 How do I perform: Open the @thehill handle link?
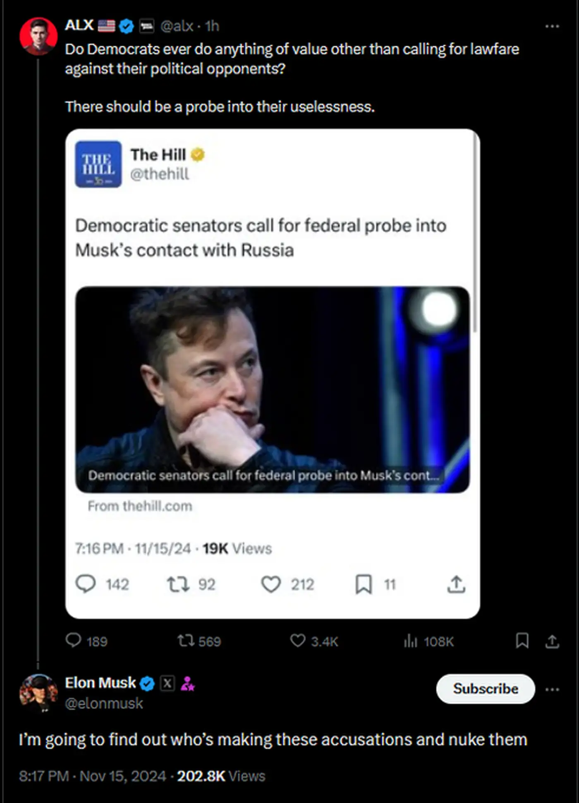pyautogui.click(x=160, y=174)
